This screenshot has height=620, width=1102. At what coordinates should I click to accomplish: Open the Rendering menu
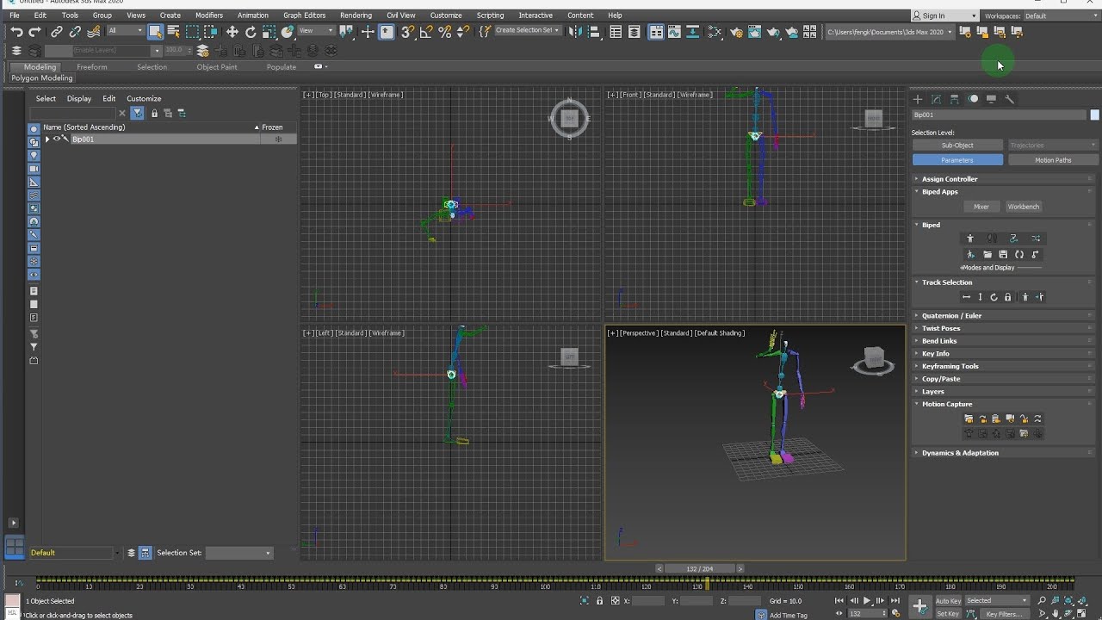pyautogui.click(x=356, y=15)
